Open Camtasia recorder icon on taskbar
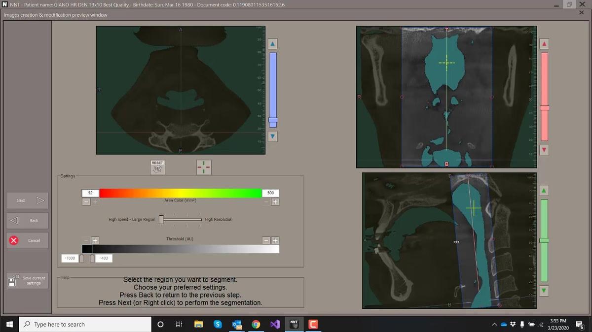 pyautogui.click(x=313, y=324)
